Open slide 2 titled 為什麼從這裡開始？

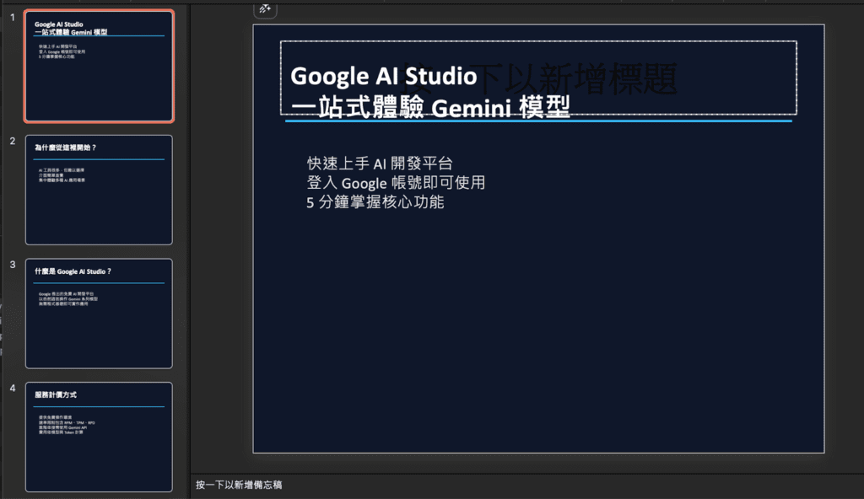click(x=99, y=190)
